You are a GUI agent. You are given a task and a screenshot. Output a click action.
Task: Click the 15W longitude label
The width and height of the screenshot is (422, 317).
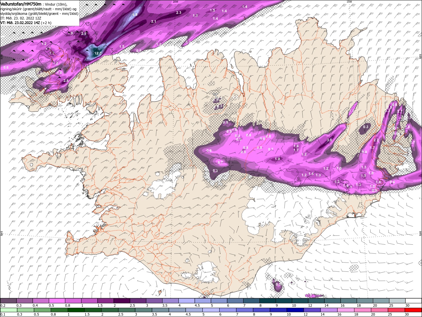[349, 2]
